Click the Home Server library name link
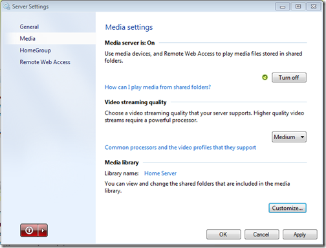326x248 pixels. tap(160, 174)
